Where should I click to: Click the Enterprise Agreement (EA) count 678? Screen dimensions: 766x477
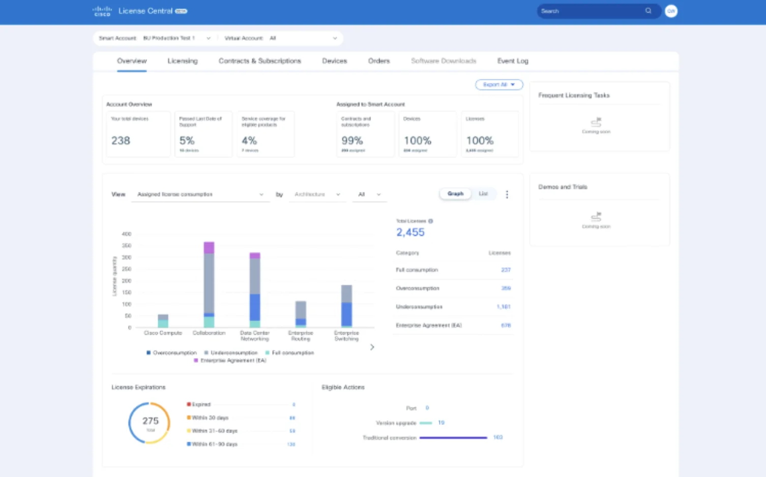pyautogui.click(x=506, y=325)
